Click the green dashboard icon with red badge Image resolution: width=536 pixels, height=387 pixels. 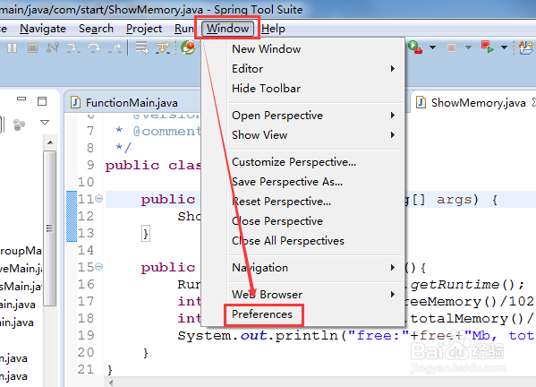click(188, 47)
